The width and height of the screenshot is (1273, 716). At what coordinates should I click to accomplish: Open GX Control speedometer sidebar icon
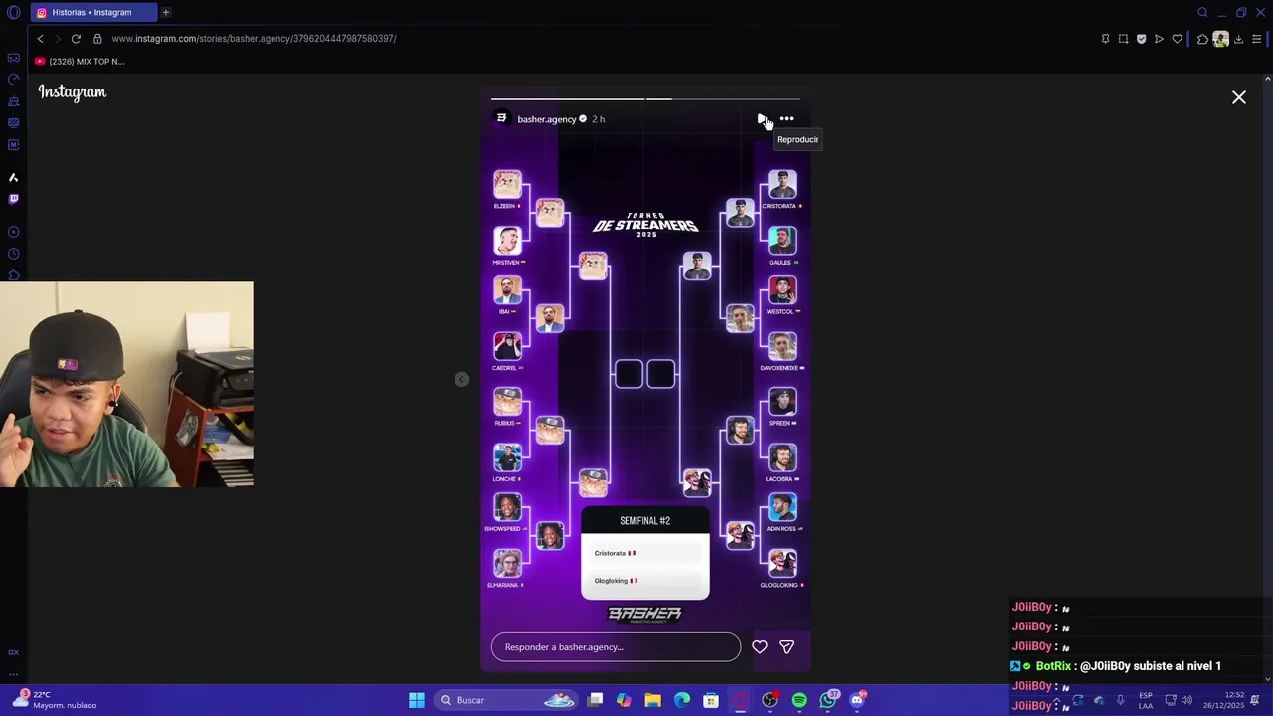13,80
